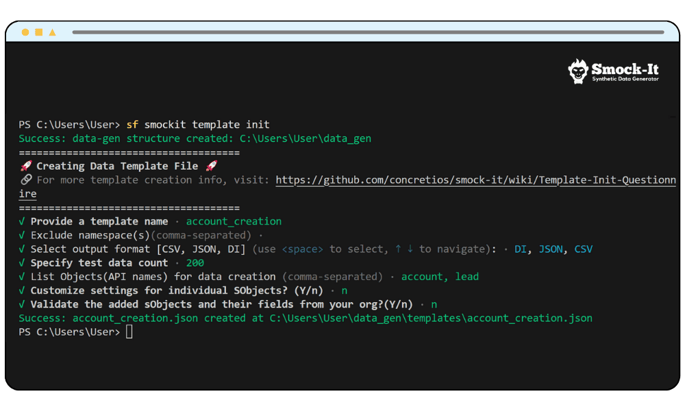This screenshot has height=411, width=685.
Task: Click the 'sf smockit template init' command
Action: click(x=198, y=125)
